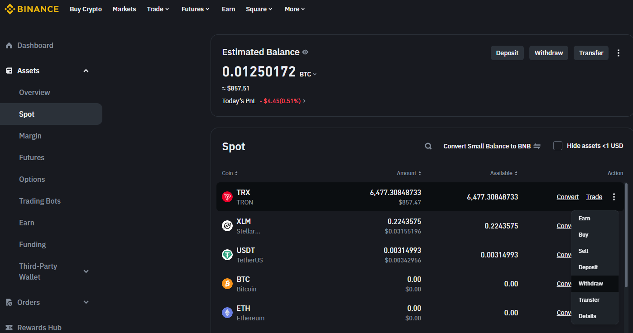Sort by Amount column
Viewport: 633px width, 333px height.
click(409, 173)
